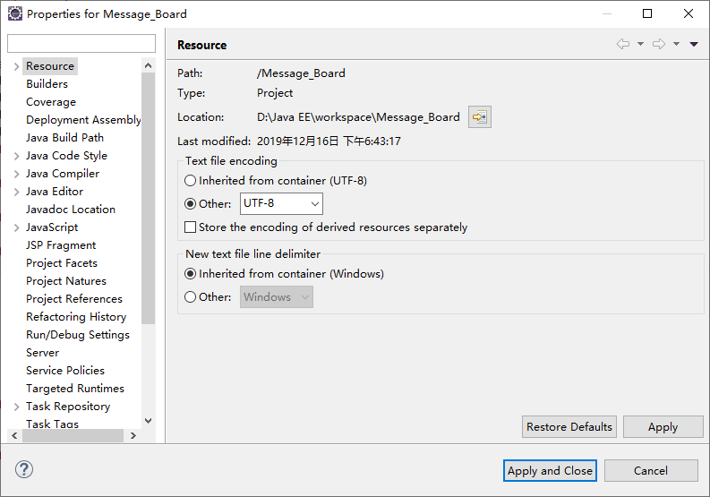Click the Restore Defaults button
710x497 pixels.
(569, 427)
